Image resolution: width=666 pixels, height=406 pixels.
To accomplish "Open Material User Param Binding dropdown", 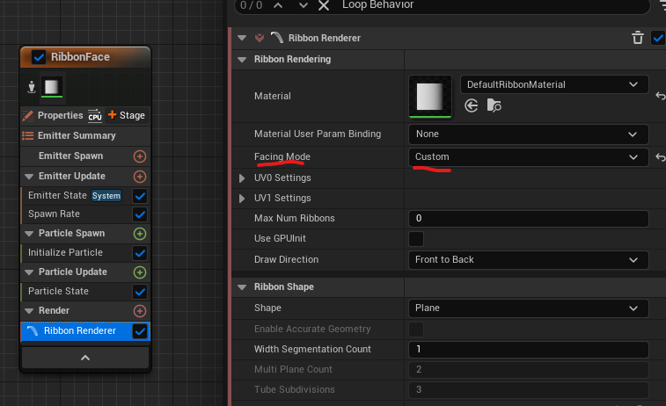I will [x=529, y=134].
